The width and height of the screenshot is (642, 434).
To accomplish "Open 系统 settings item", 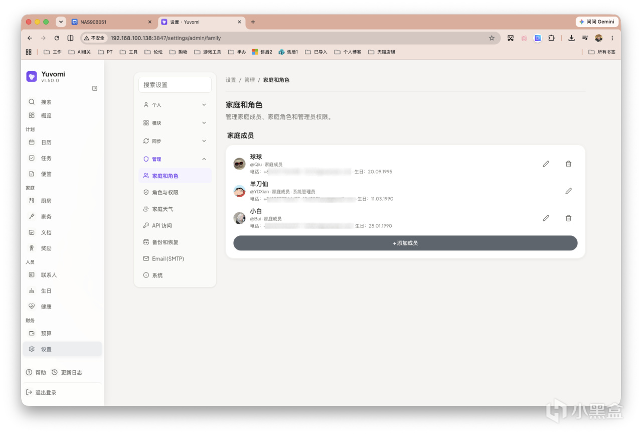I will 175,275.
